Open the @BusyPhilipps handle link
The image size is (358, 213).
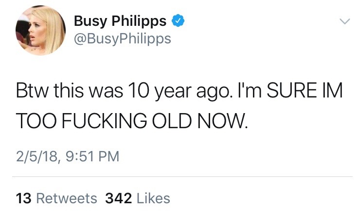click(123, 39)
